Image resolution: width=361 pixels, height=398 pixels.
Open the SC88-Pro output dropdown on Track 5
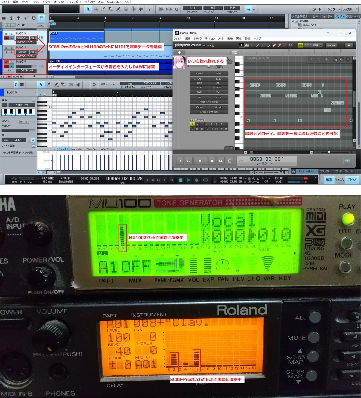[23, 38]
